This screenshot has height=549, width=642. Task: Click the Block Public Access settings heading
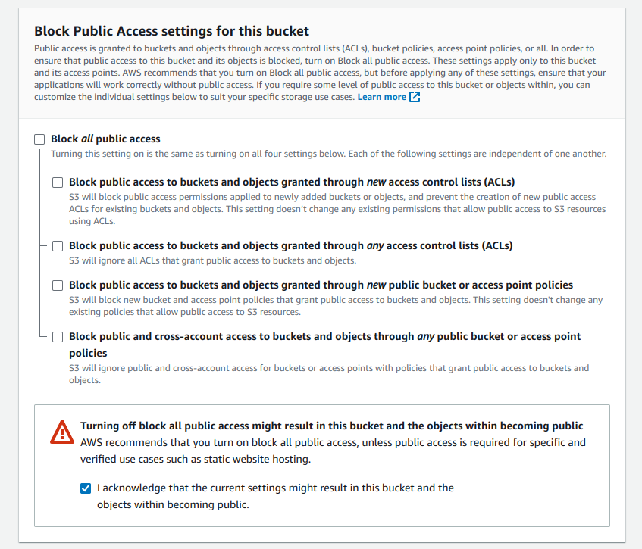click(x=172, y=31)
